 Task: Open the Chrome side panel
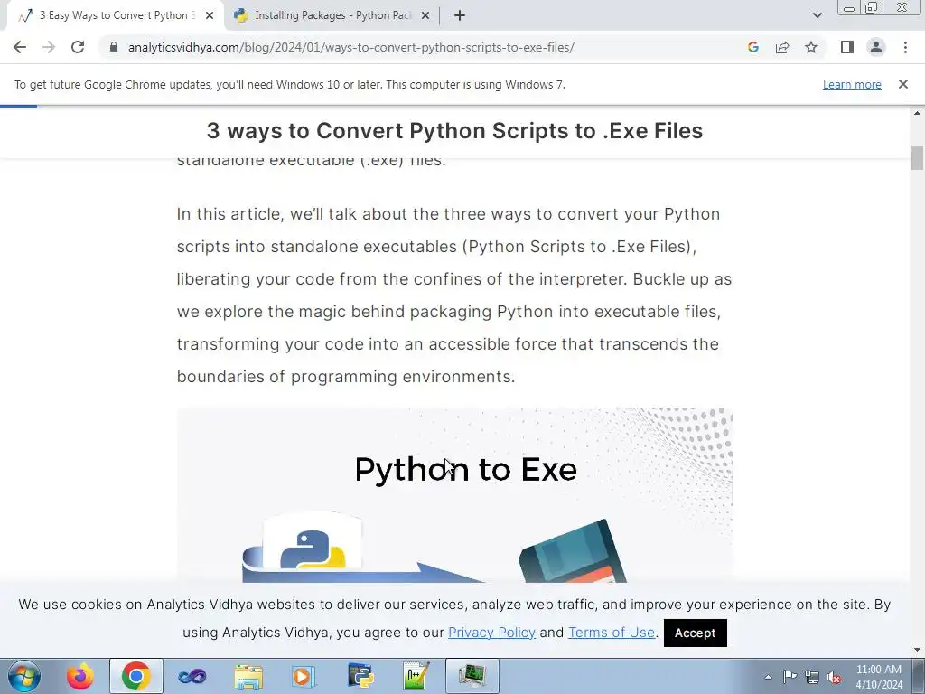[847, 47]
